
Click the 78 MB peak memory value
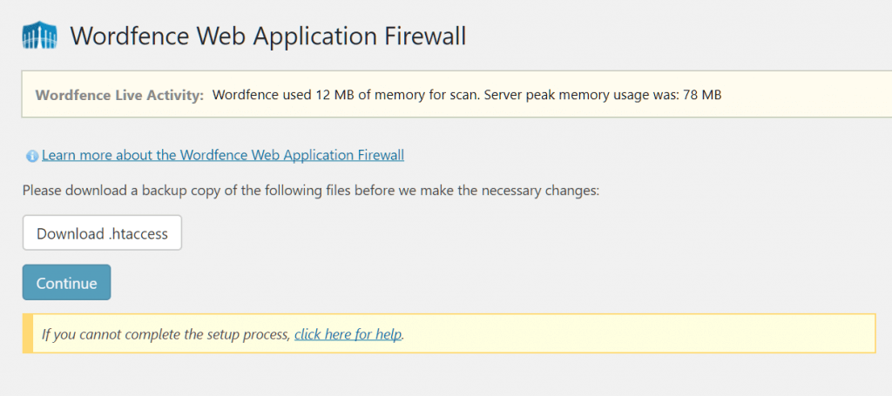tap(700, 94)
